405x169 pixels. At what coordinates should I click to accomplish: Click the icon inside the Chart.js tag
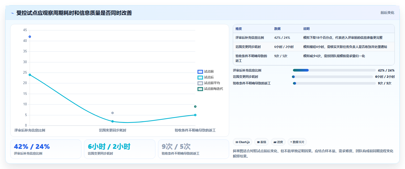[x=237, y=142]
